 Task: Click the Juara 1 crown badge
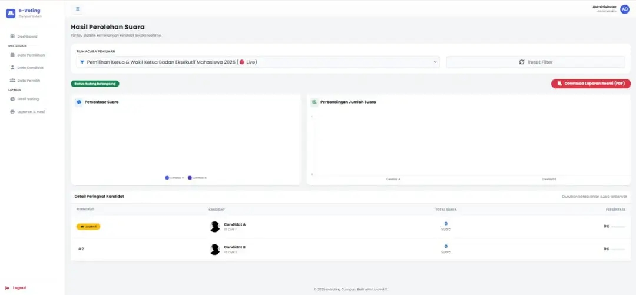coord(88,227)
